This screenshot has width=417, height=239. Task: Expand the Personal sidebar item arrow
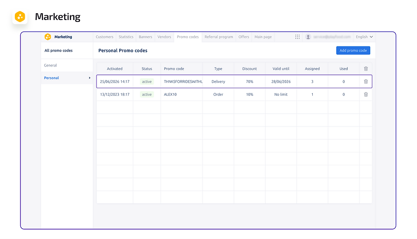(x=90, y=78)
